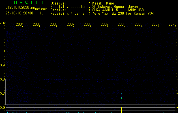The image size is (178, 113).
Task: Click the 4ele Yagi antenna description
Action: (123, 13)
